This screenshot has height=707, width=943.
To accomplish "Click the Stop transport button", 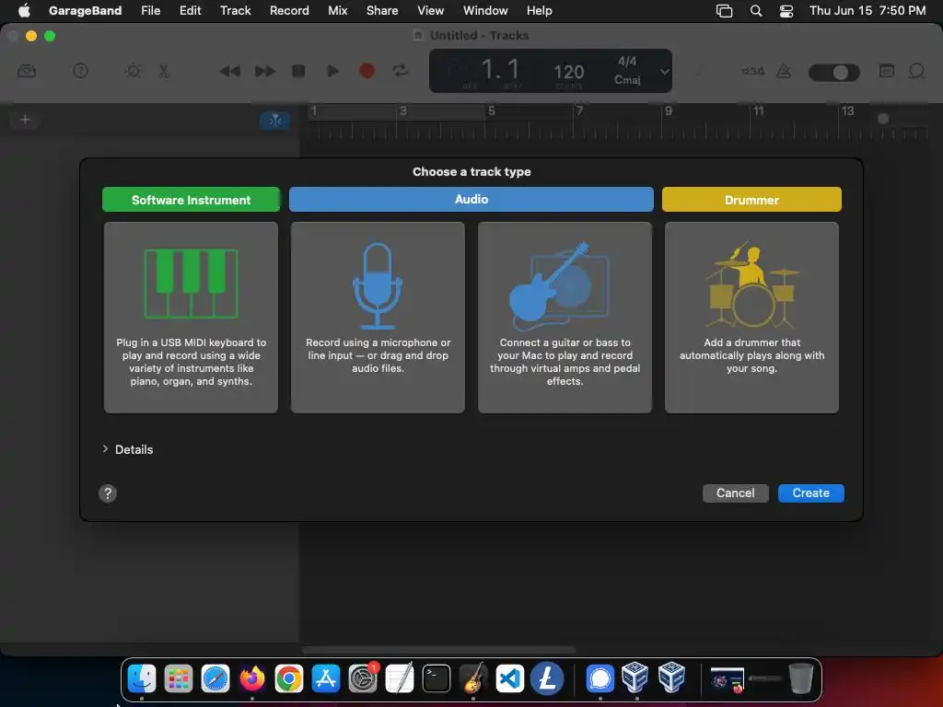I will point(298,71).
